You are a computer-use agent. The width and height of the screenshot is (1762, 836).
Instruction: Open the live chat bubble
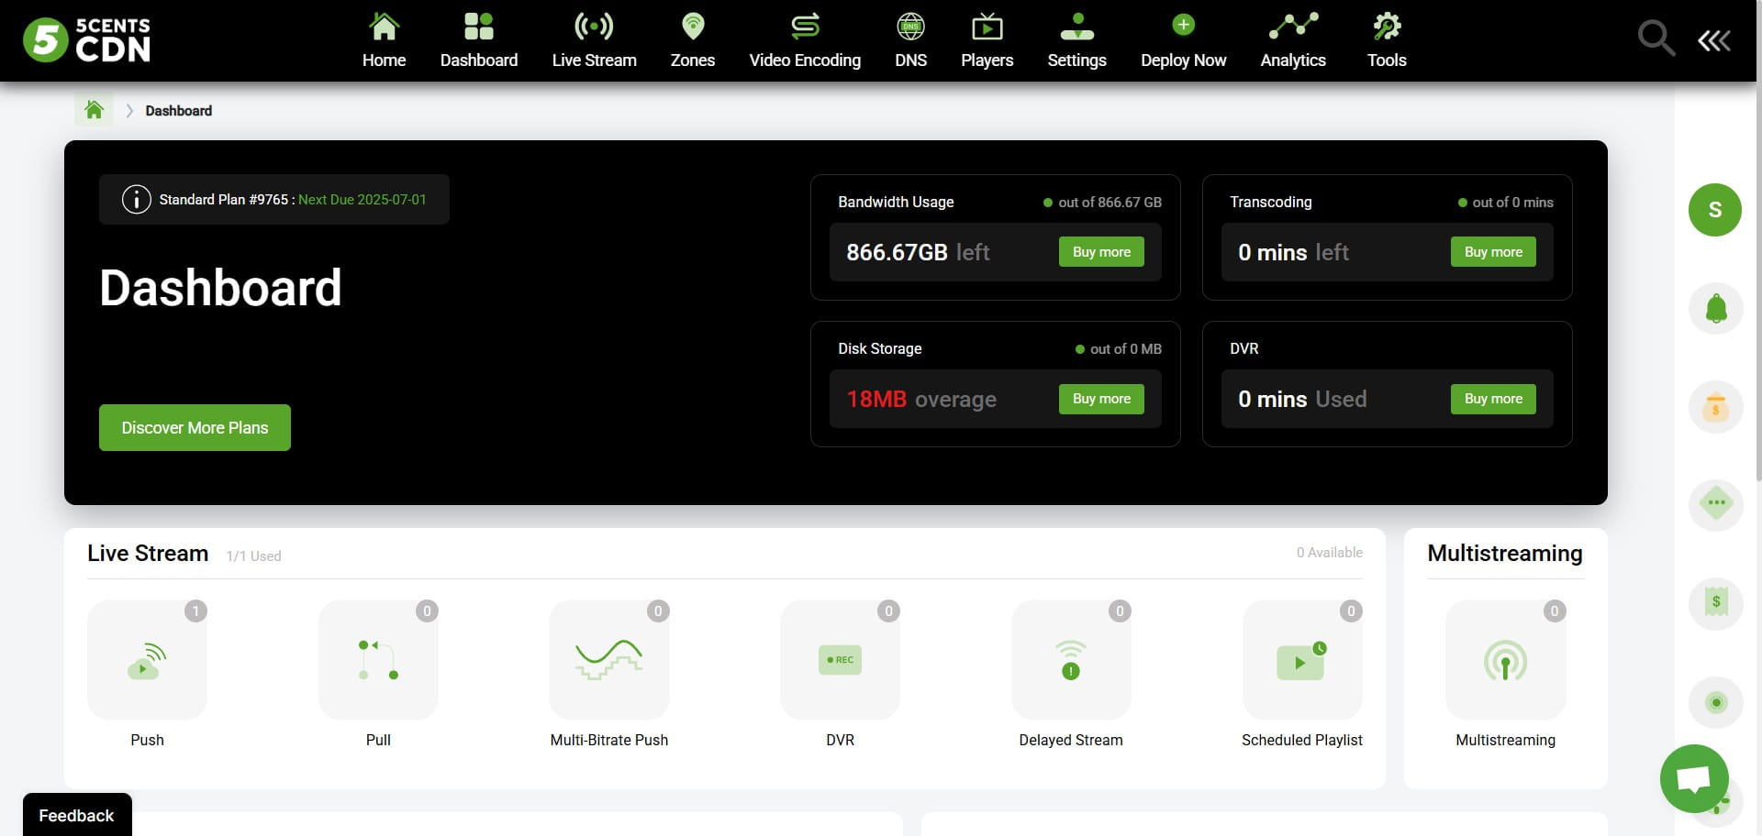(x=1694, y=779)
